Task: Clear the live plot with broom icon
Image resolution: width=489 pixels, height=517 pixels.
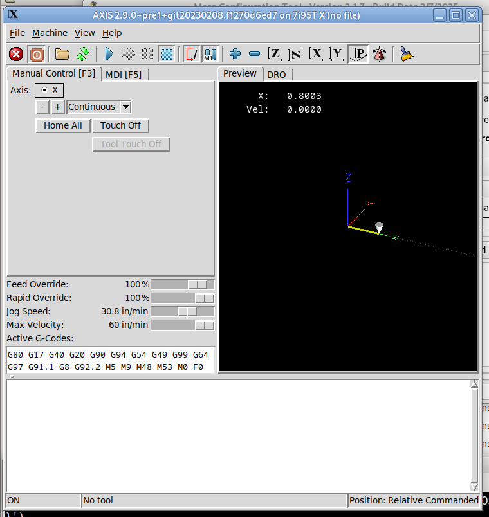Action: click(406, 54)
